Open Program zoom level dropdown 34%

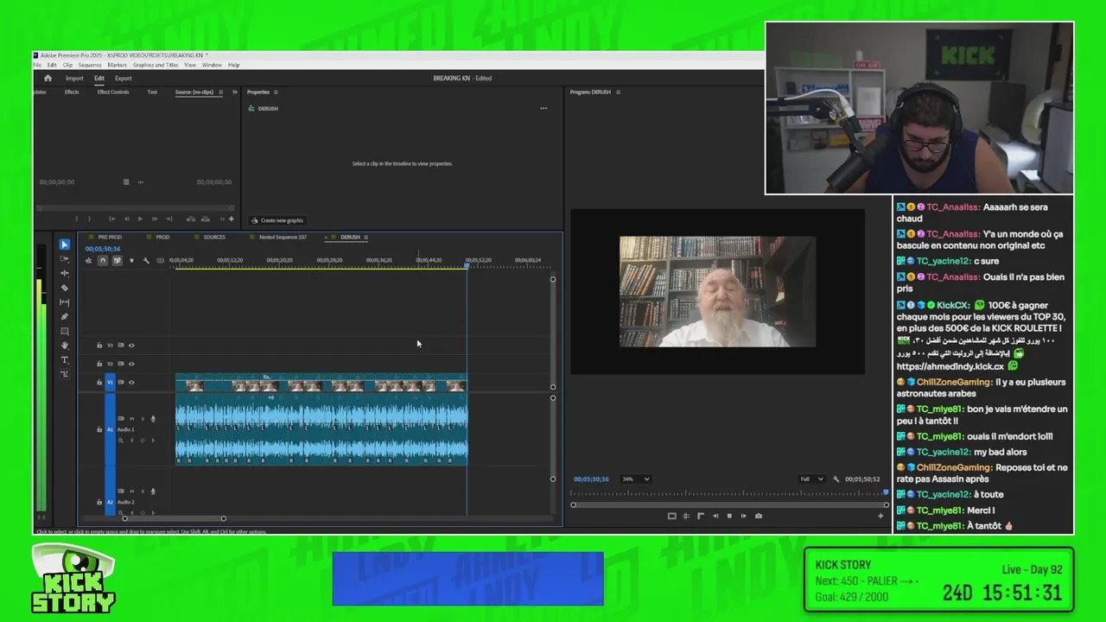pyautogui.click(x=635, y=479)
